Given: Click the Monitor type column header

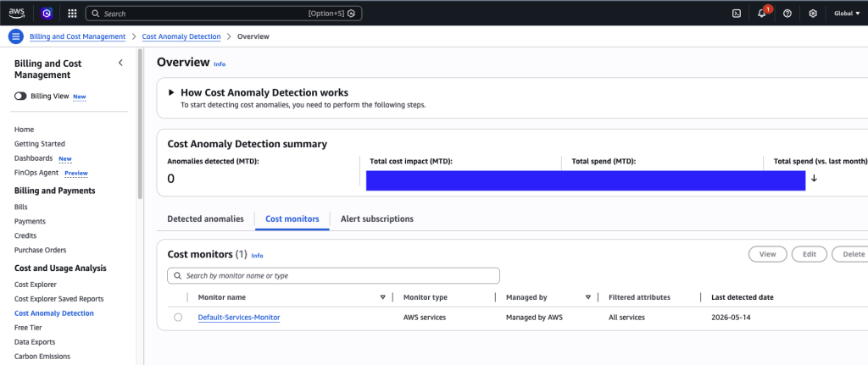Looking at the screenshot, I should 426,297.
